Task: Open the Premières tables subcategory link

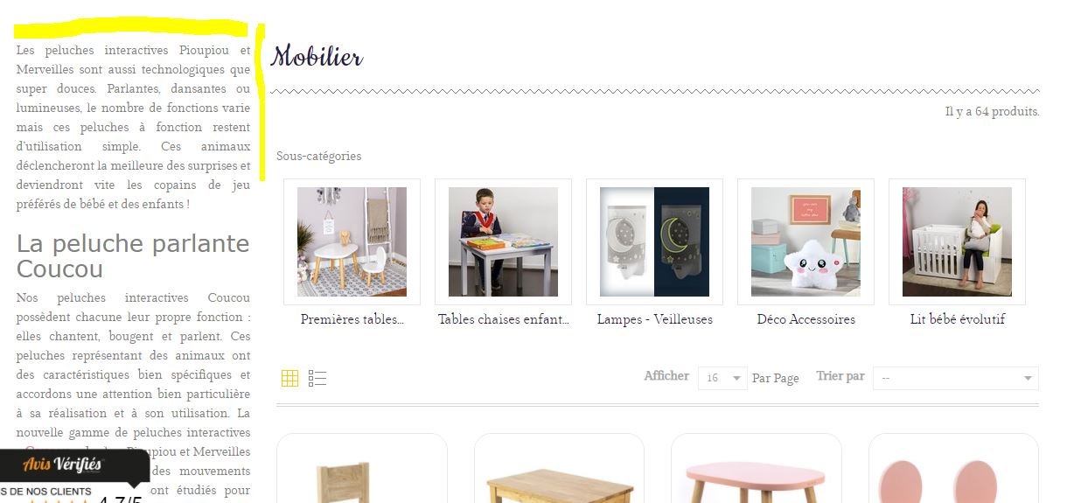Action: coord(352,319)
